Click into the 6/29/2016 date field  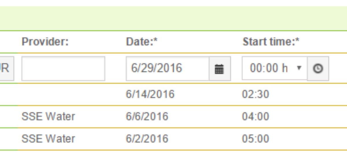click(168, 68)
